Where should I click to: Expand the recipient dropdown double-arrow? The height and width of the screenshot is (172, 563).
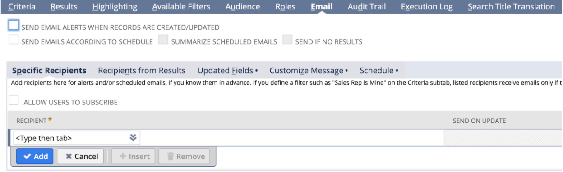[134, 138]
